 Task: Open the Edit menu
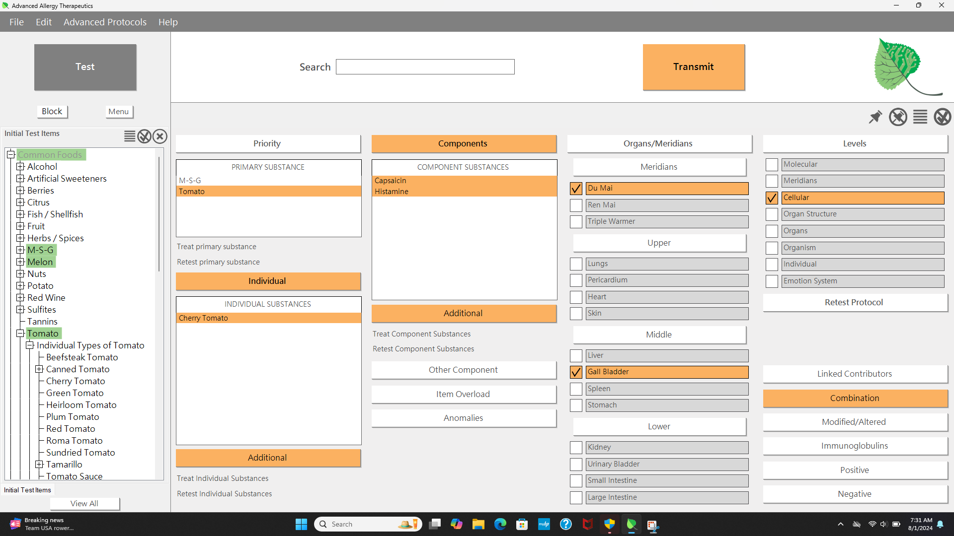pyautogui.click(x=44, y=22)
